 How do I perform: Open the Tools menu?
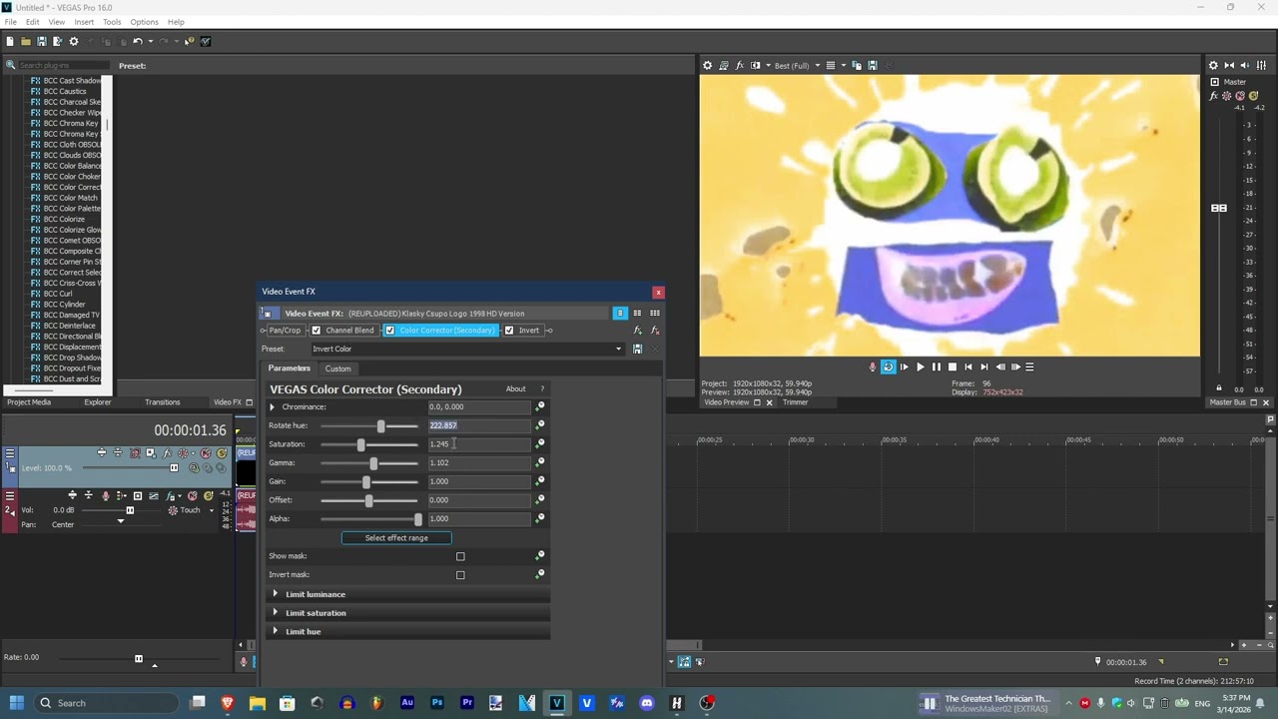click(112, 22)
